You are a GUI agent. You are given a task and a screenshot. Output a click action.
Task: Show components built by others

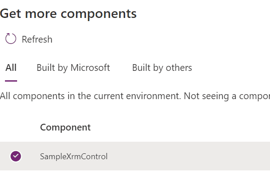(162, 68)
